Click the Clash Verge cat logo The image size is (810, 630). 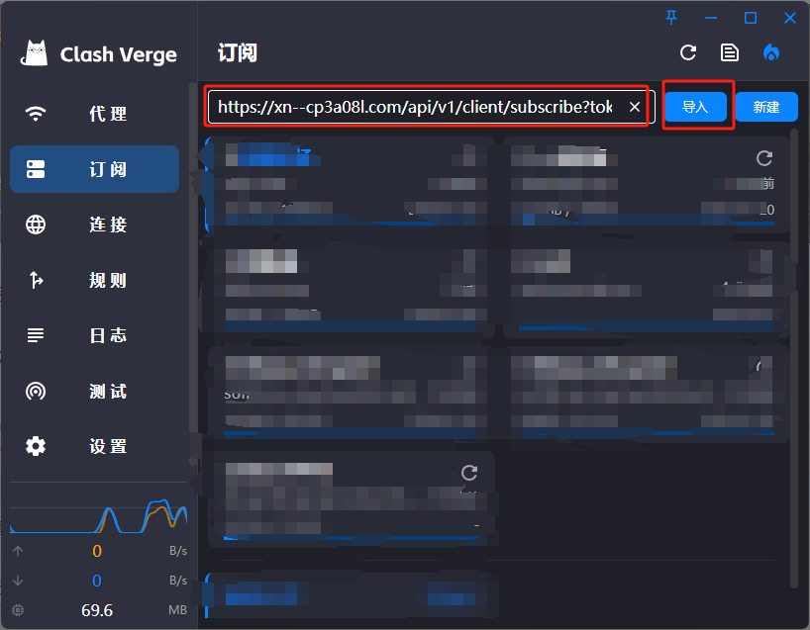point(36,53)
